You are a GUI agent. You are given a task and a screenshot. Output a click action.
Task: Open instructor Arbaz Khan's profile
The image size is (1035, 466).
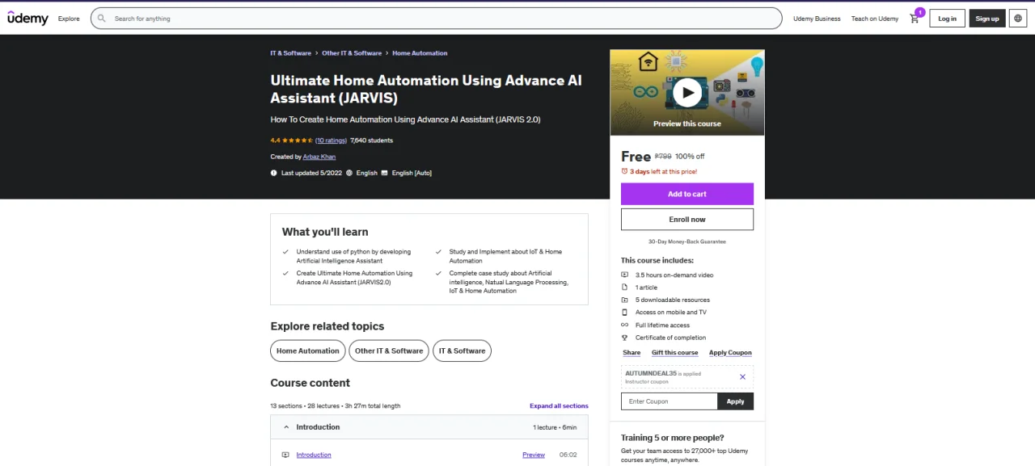click(319, 157)
